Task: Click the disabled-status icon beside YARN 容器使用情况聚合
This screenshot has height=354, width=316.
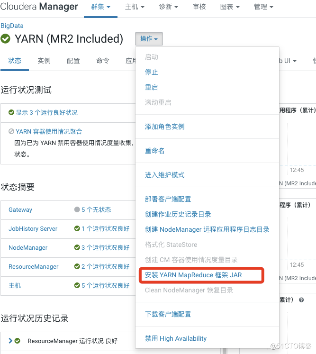Action: (x=11, y=131)
